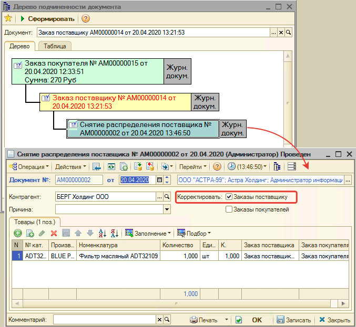The width and height of the screenshot is (356, 327).
Task: Open the calendar picker for document date
Action: click(x=160, y=180)
